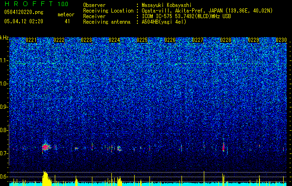Click the large red meteor echo near 0222
The height and width of the screenshot is (186, 292).
pos(45,147)
